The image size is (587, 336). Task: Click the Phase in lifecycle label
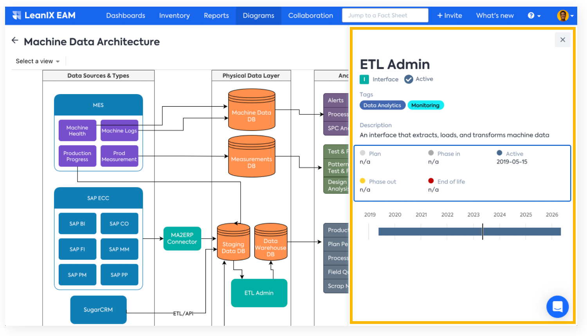449,154
